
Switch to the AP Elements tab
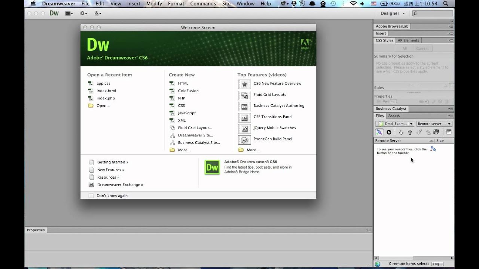408,40
